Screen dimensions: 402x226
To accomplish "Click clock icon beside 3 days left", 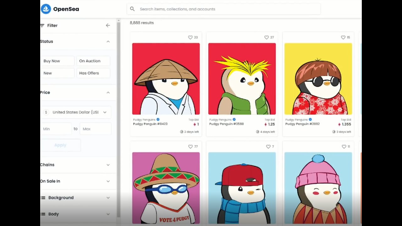I will (x=334, y=132).
